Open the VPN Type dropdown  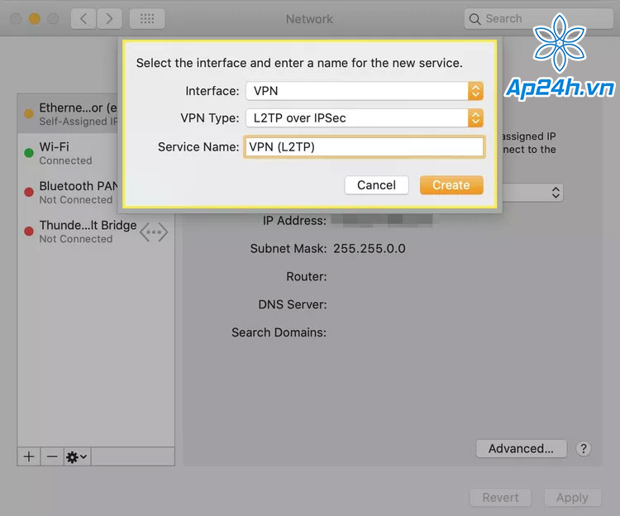(x=365, y=117)
